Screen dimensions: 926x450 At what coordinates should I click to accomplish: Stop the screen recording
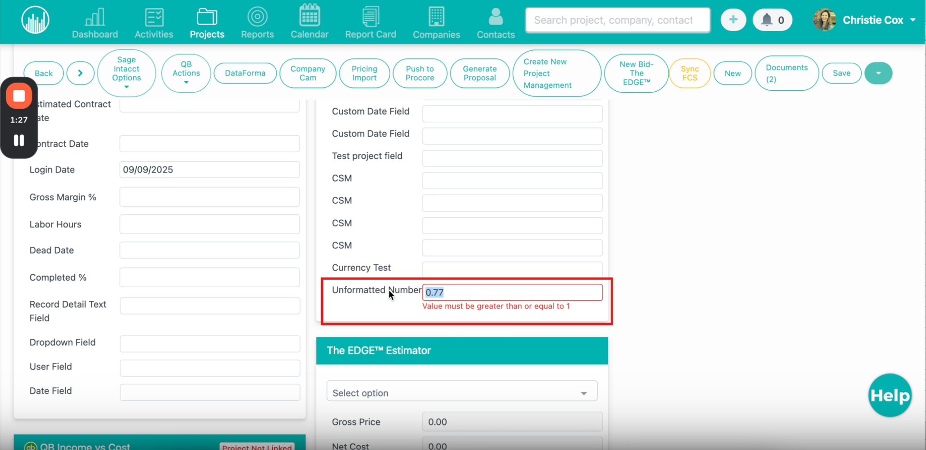[19, 96]
